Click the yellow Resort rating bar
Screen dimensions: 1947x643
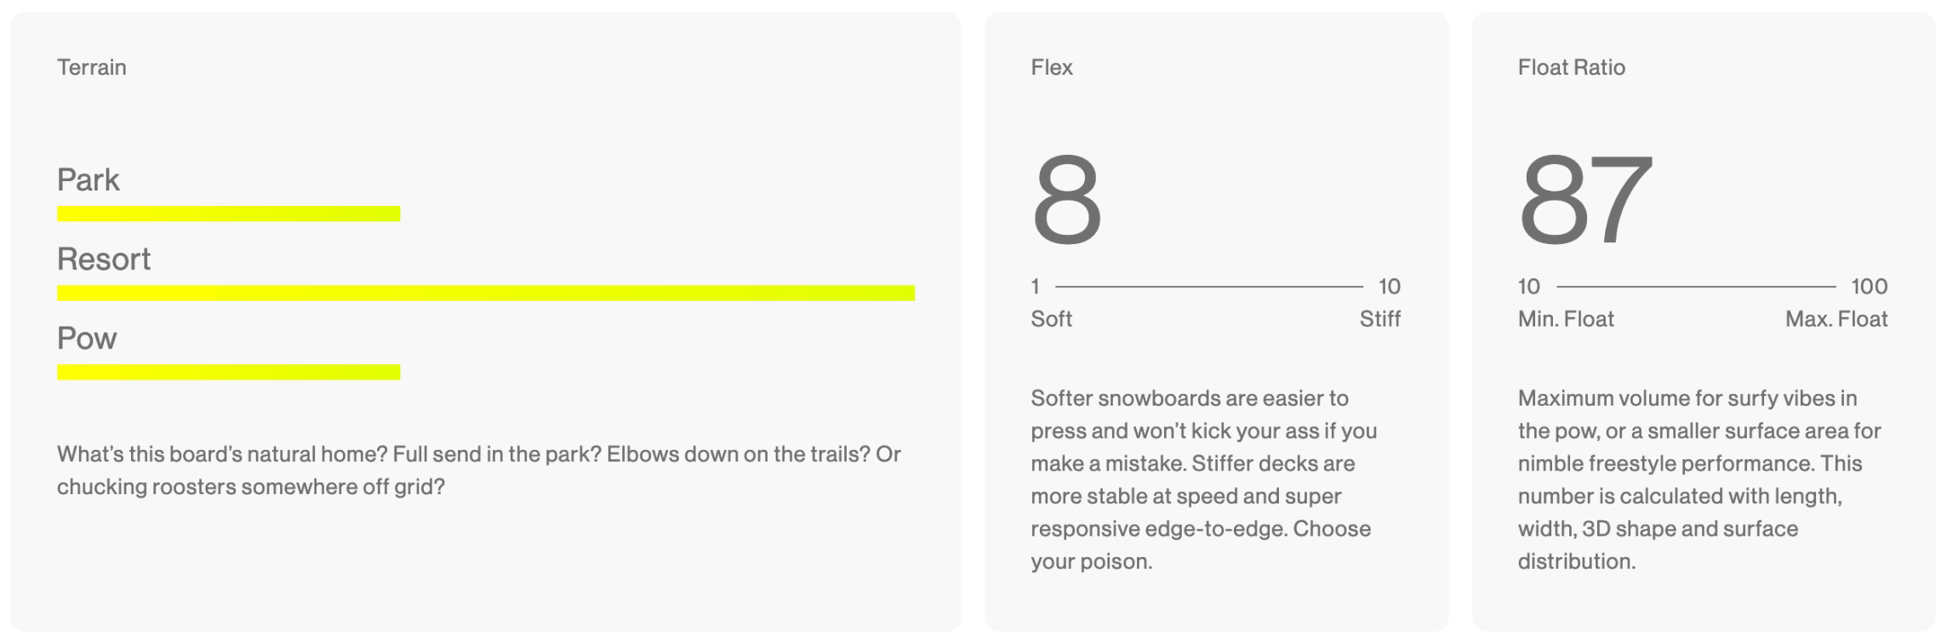click(x=485, y=293)
